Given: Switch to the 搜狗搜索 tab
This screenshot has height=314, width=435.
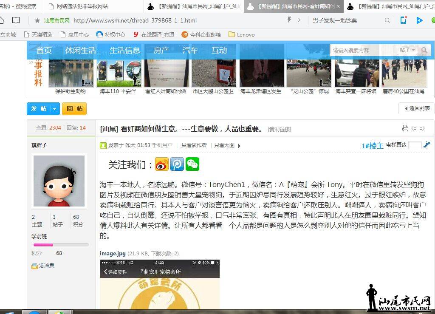Looking at the screenshot, I should tap(22, 6).
